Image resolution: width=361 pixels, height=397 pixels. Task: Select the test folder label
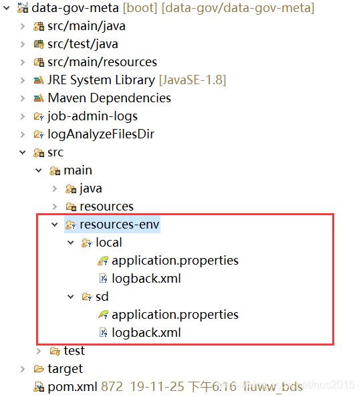(74, 351)
